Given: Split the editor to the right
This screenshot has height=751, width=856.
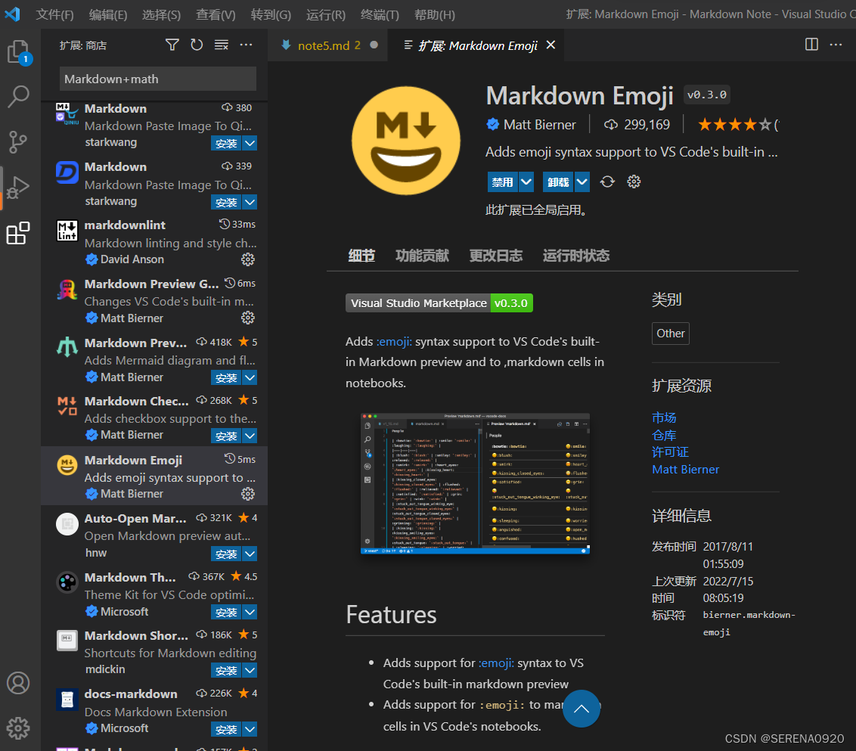Looking at the screenshot, I should point(812,45).
